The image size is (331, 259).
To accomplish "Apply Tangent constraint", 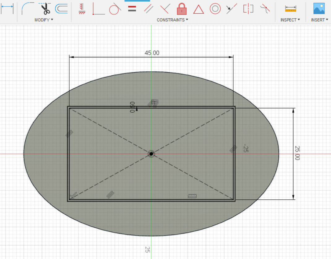I will point(115,9).
